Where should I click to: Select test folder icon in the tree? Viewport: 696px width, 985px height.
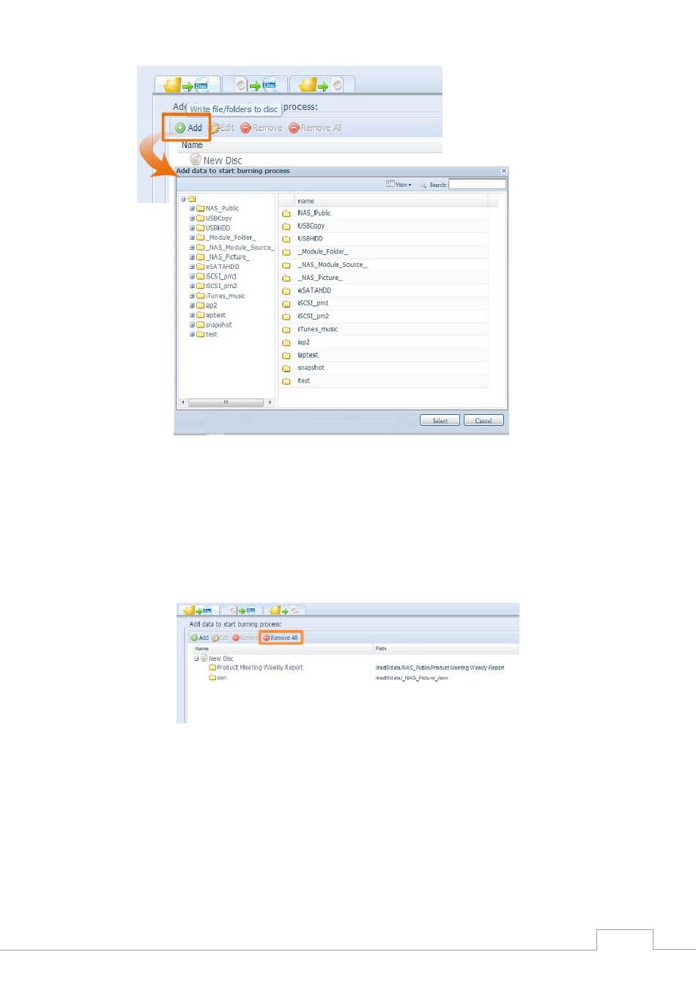tap(200, 334)
